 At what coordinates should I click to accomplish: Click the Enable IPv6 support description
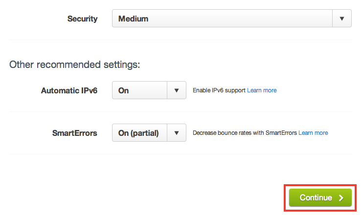point(219,90)
